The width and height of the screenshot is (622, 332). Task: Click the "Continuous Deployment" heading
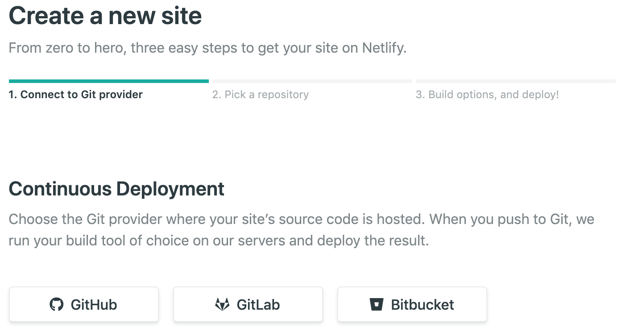(116, 189)
